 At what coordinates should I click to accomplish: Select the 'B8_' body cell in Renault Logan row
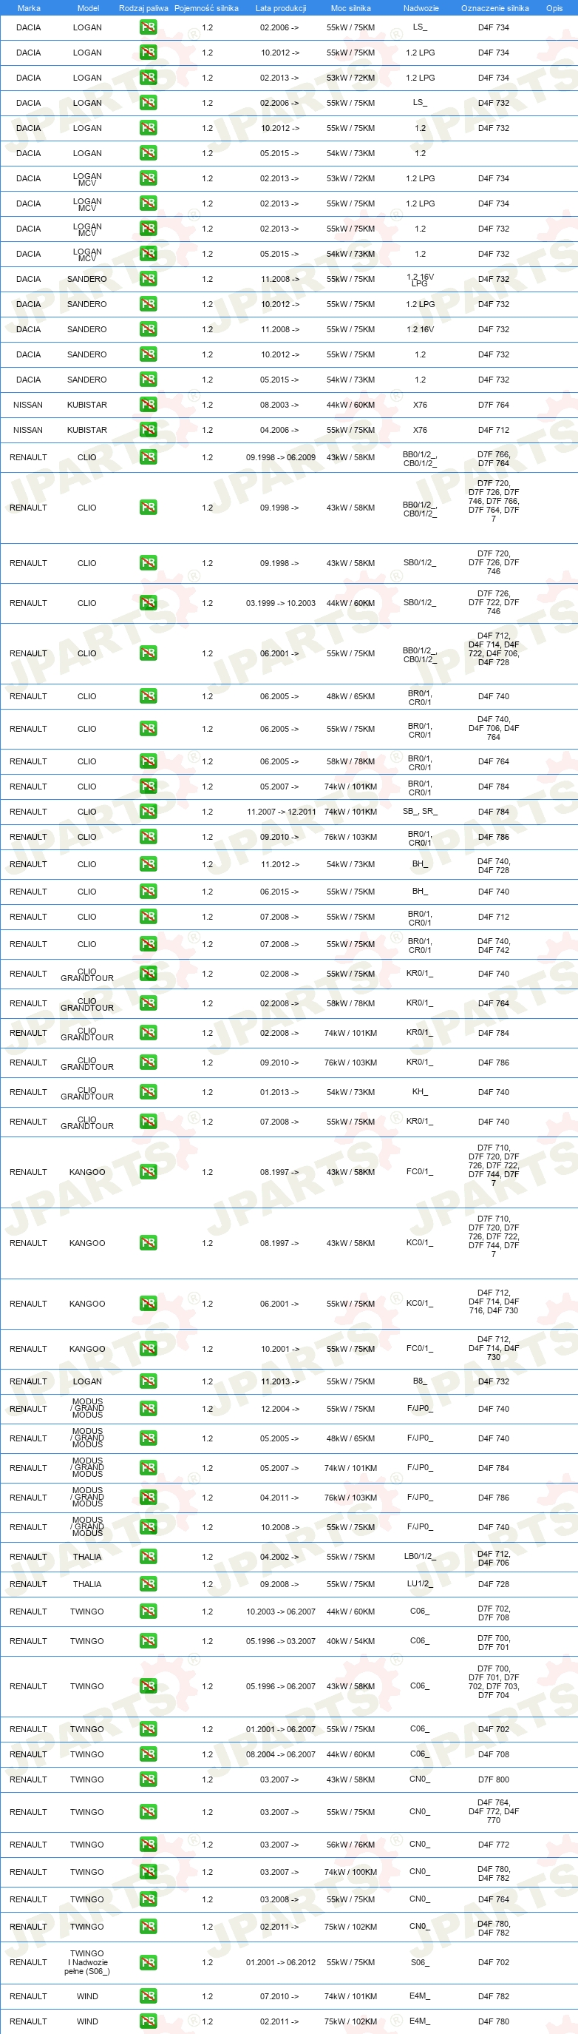pos(421,1382)
